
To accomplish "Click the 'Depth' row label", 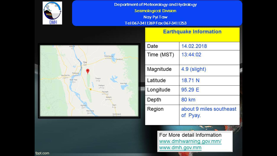I will coord(154,100).
